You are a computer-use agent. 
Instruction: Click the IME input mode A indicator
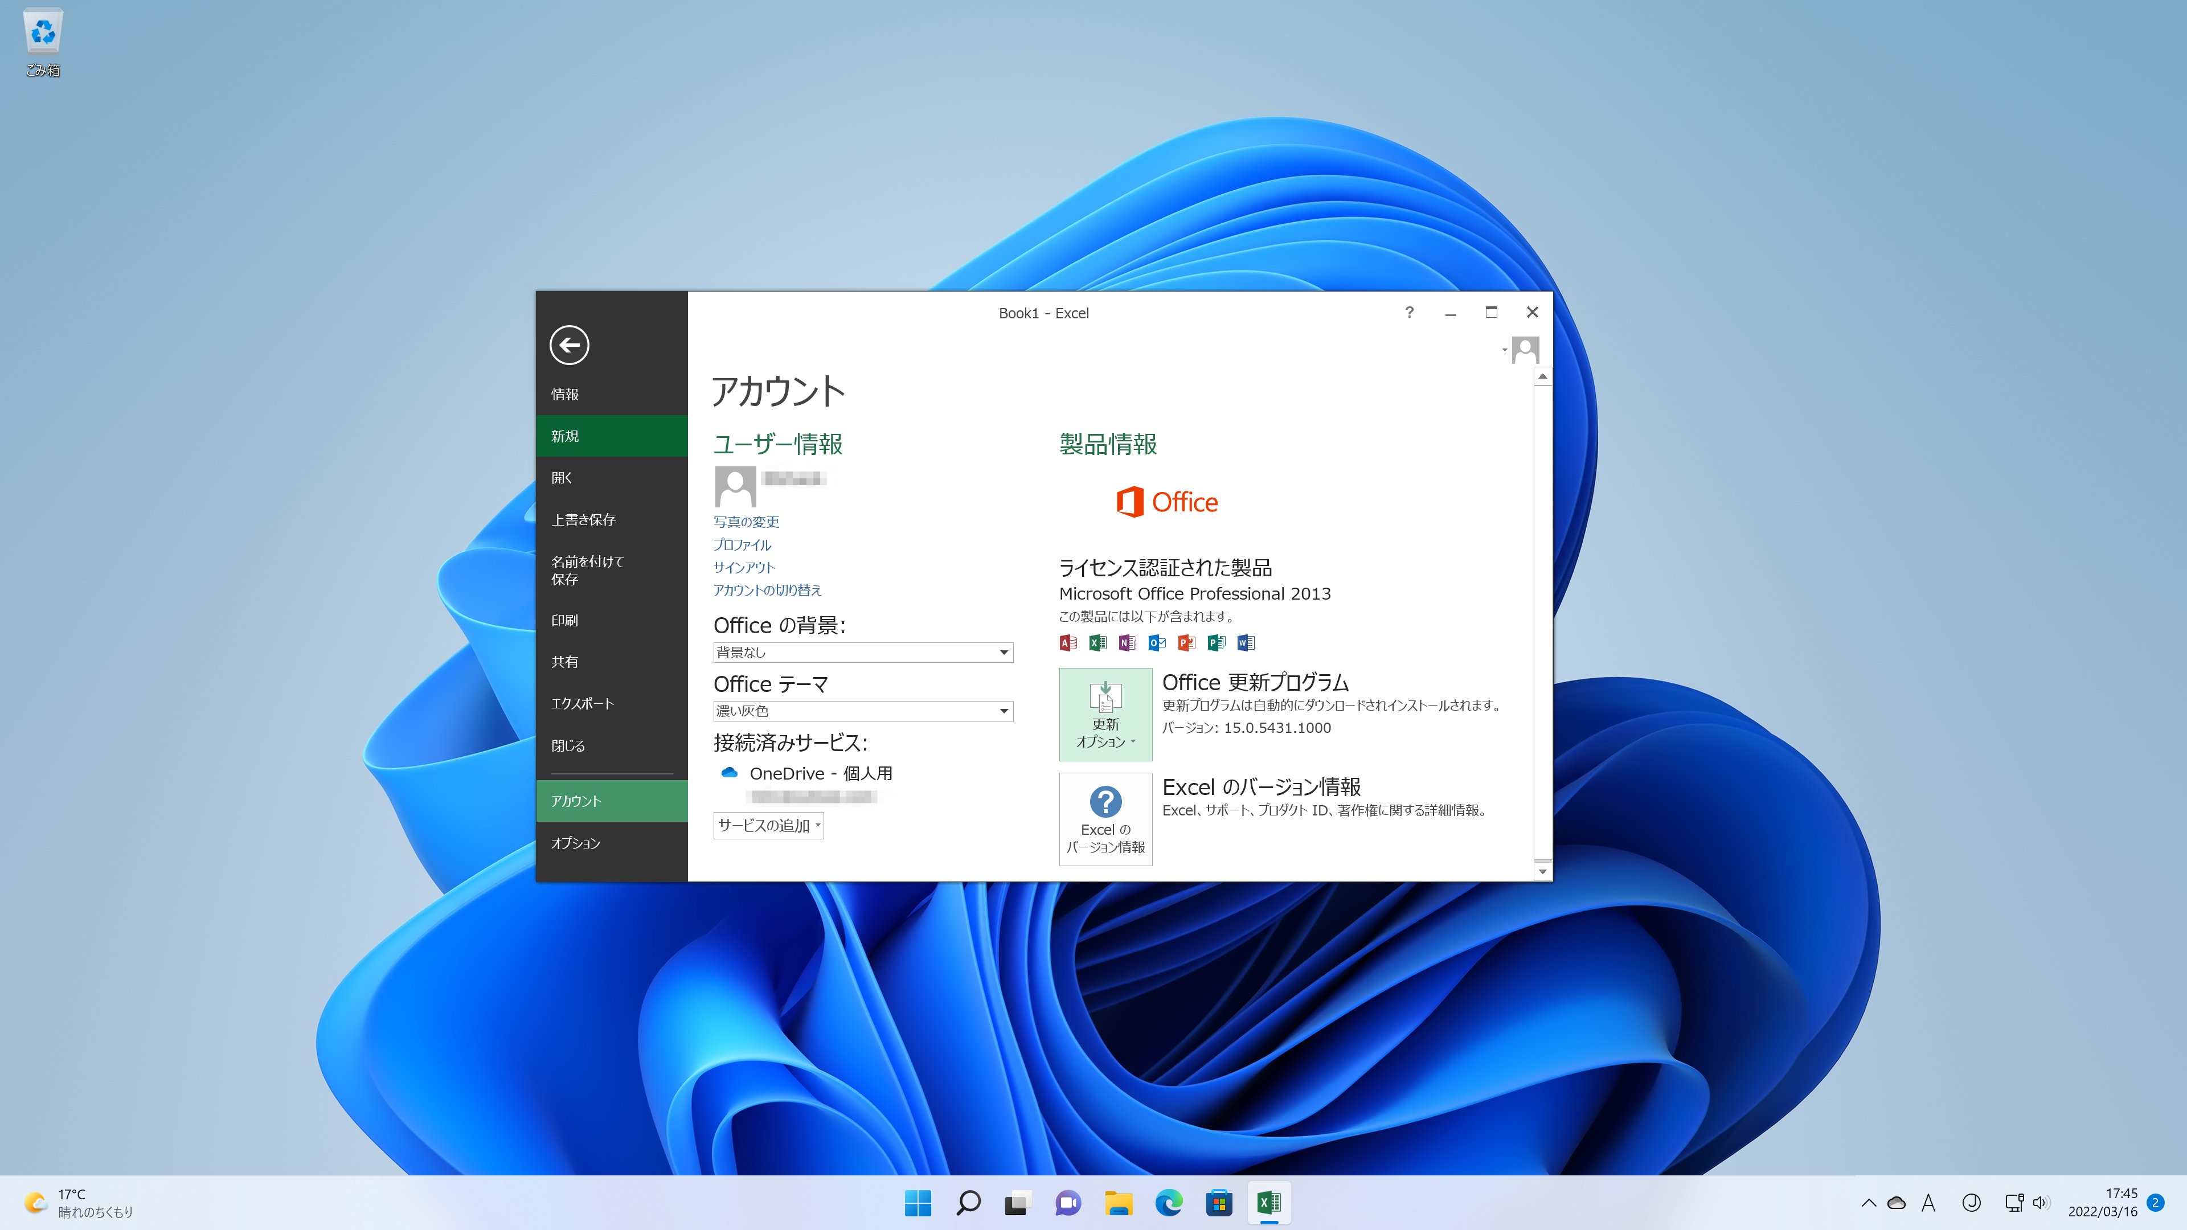(x=1929, y=1203)
